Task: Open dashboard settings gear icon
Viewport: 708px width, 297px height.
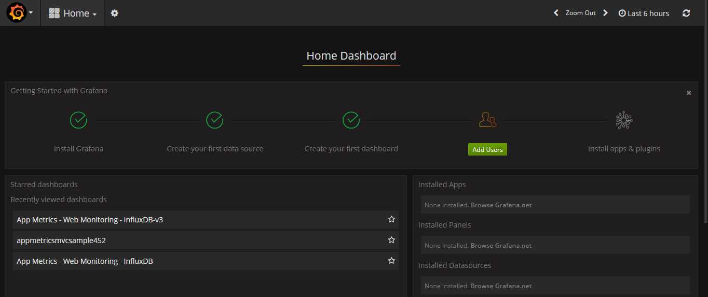Action: tap(115, 13)
